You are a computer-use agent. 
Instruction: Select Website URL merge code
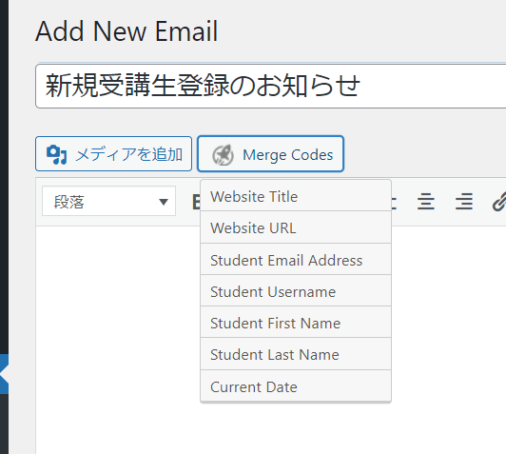[x=296, y=227]
